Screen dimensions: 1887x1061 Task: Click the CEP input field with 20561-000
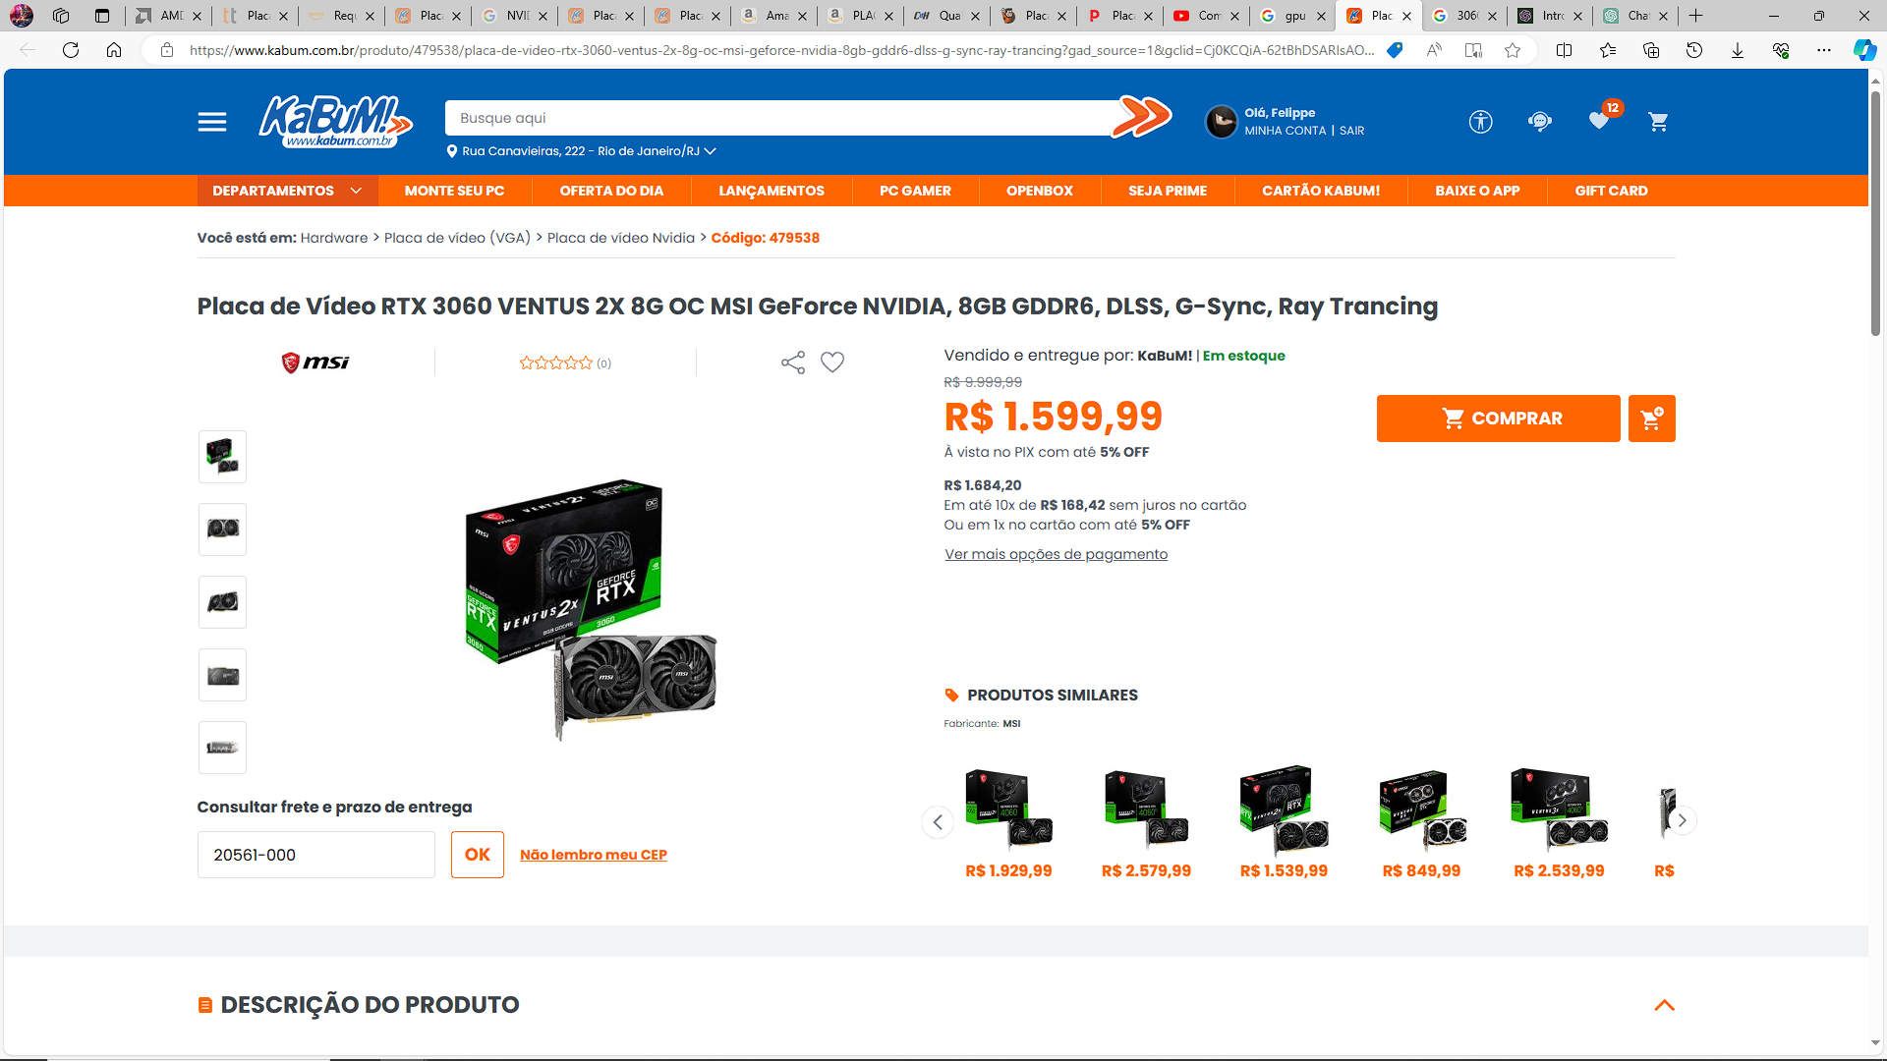[316, 855]
